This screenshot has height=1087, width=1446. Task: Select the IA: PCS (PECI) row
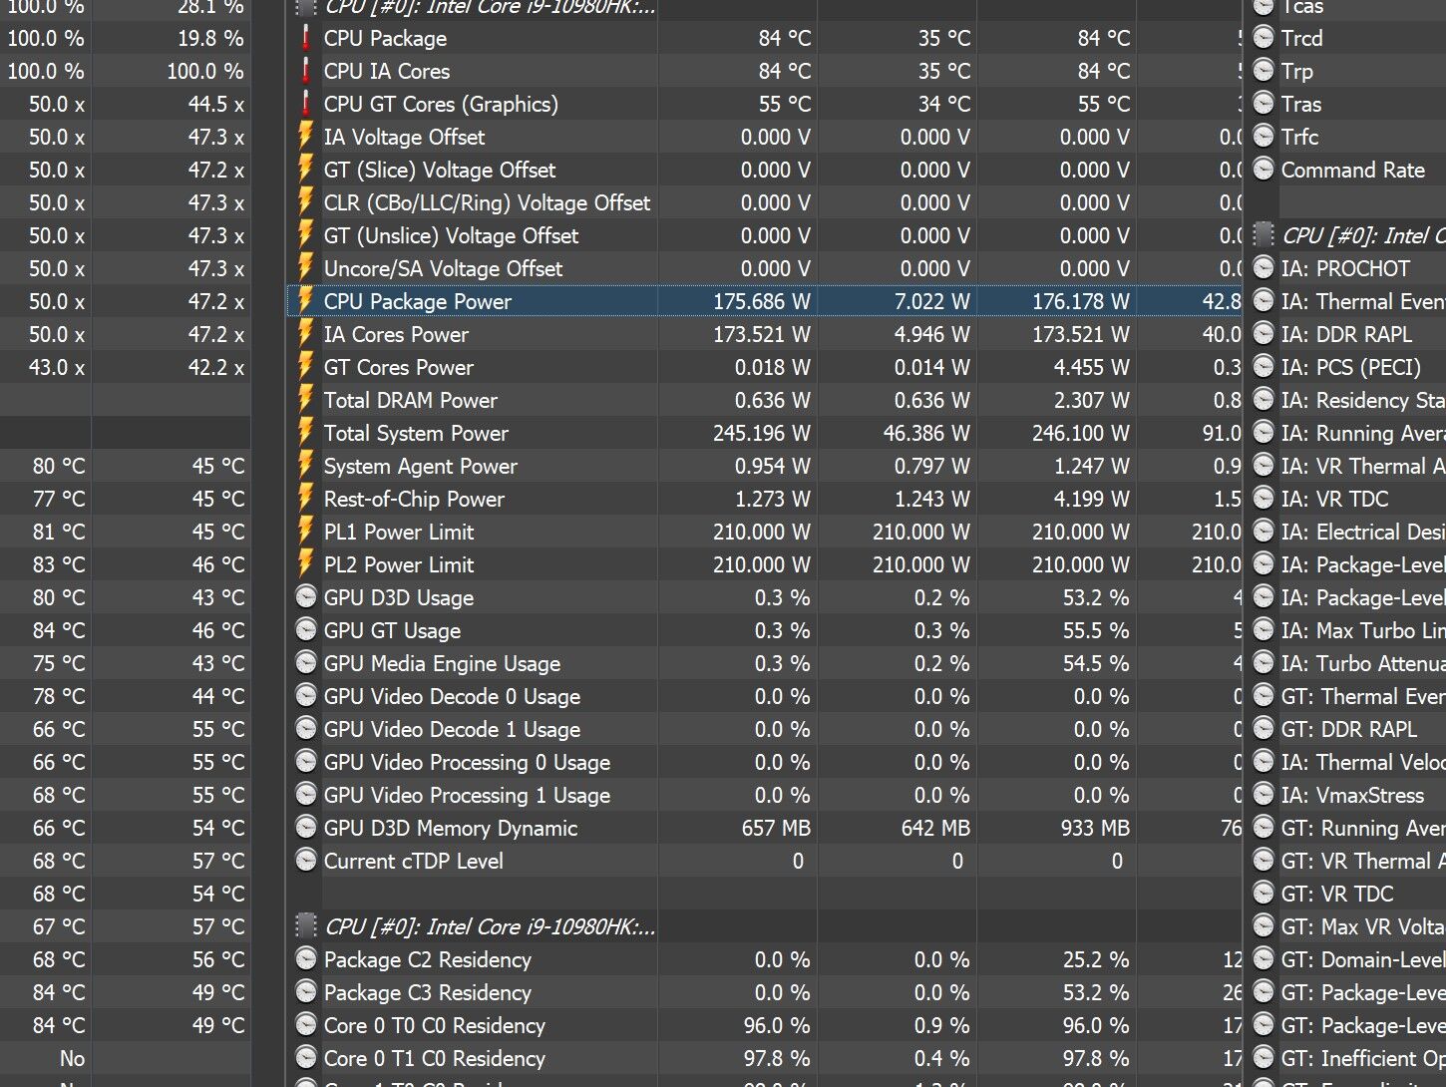pyautogui.click(x=1346, y=367)
